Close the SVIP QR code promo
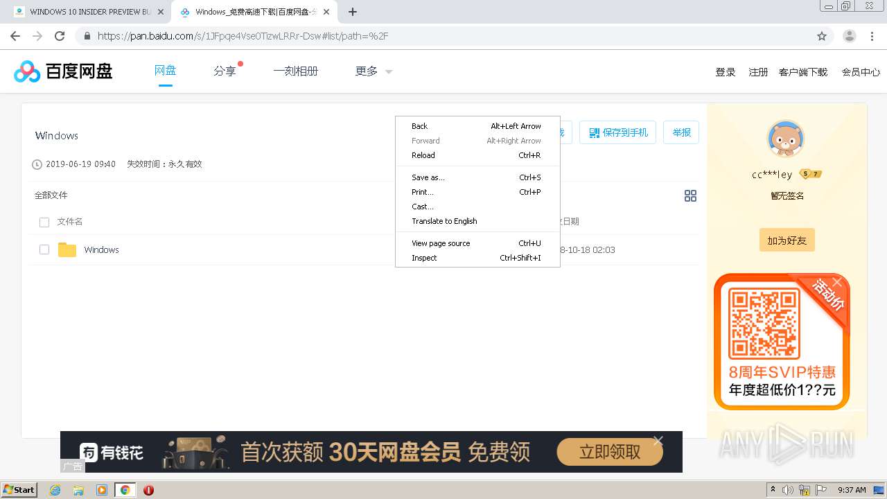 coord(837,282)
